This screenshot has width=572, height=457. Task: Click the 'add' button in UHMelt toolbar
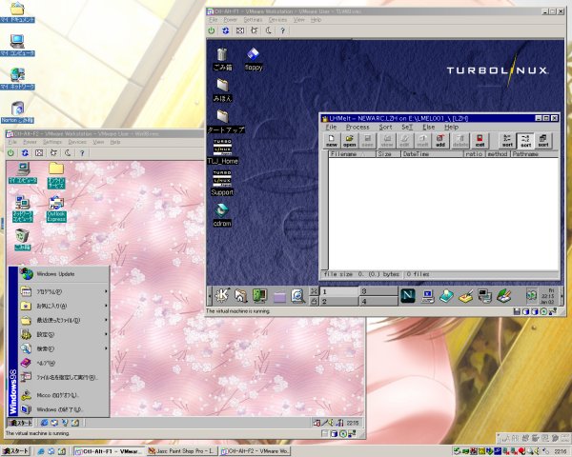tap(440, 141)
